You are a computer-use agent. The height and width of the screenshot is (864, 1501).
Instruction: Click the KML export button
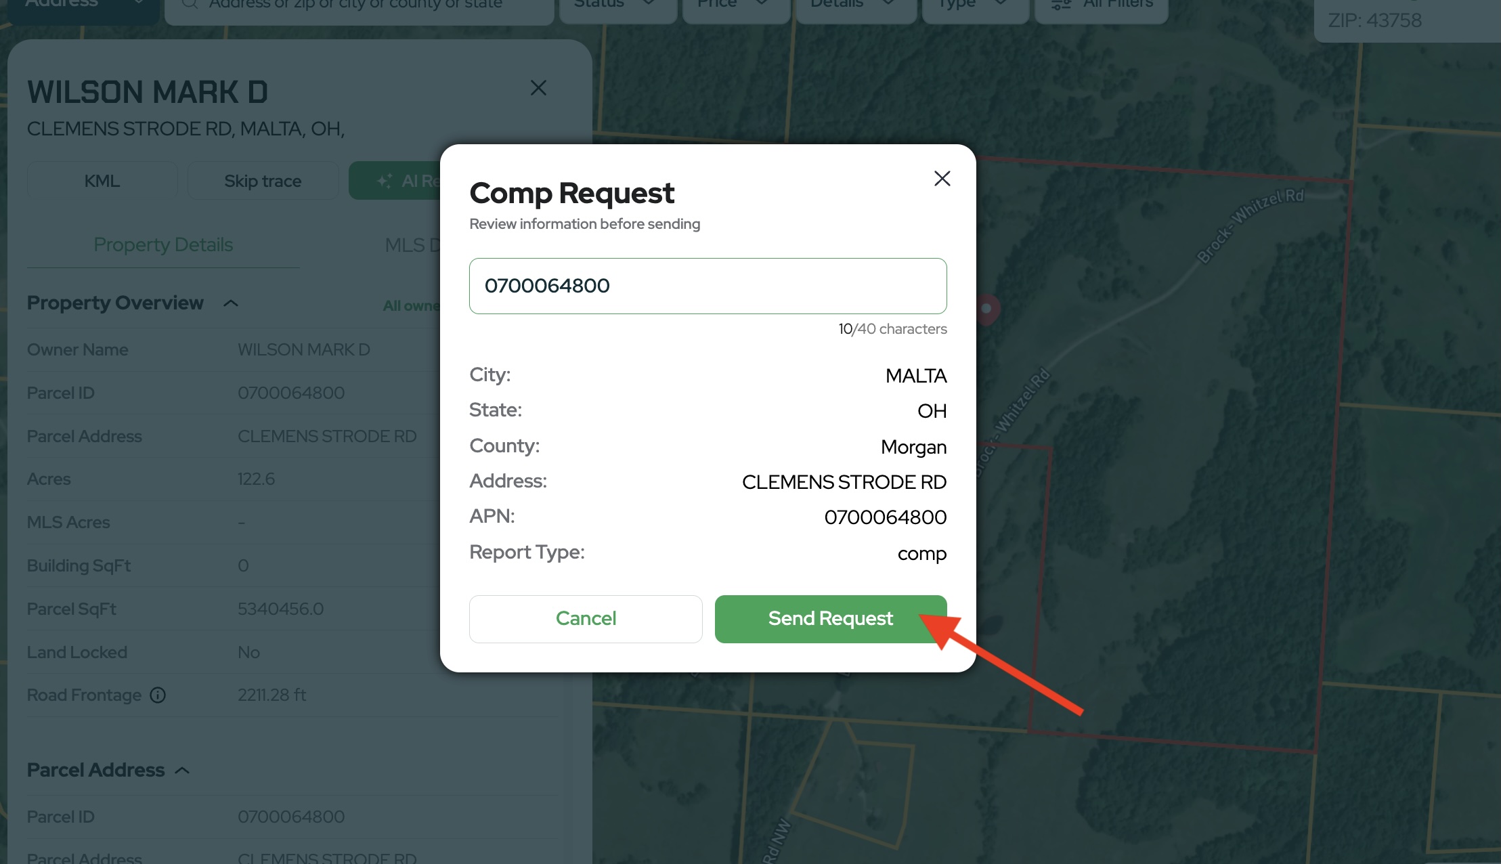pyautogui.click(x=102, y=181)
